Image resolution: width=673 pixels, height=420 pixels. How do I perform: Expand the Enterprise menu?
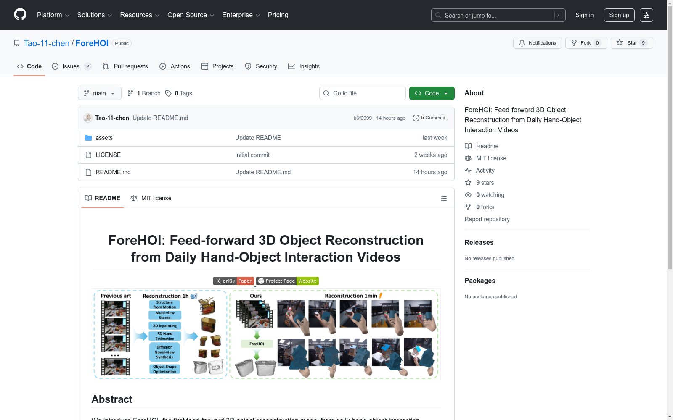point(241,15)
